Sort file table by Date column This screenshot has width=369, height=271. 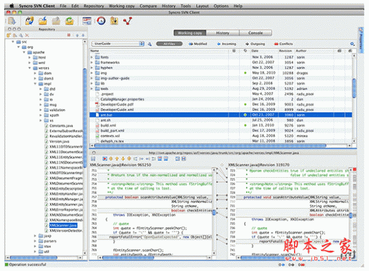(264, 51)
